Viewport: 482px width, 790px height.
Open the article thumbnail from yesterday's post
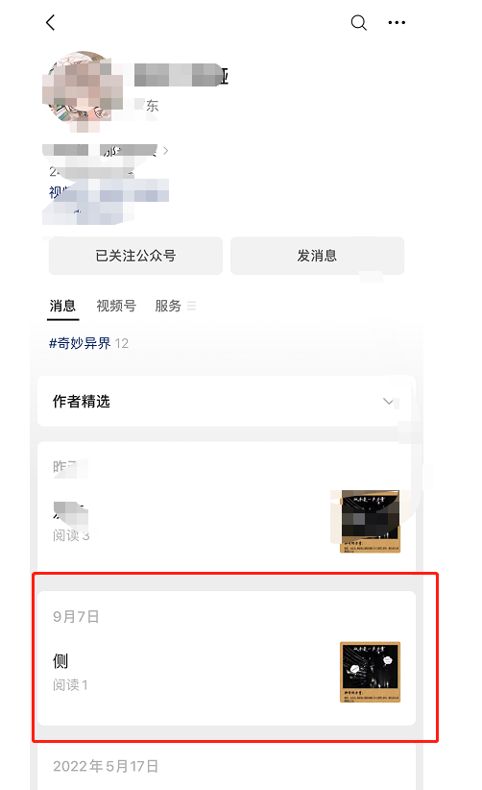point(371,522)
